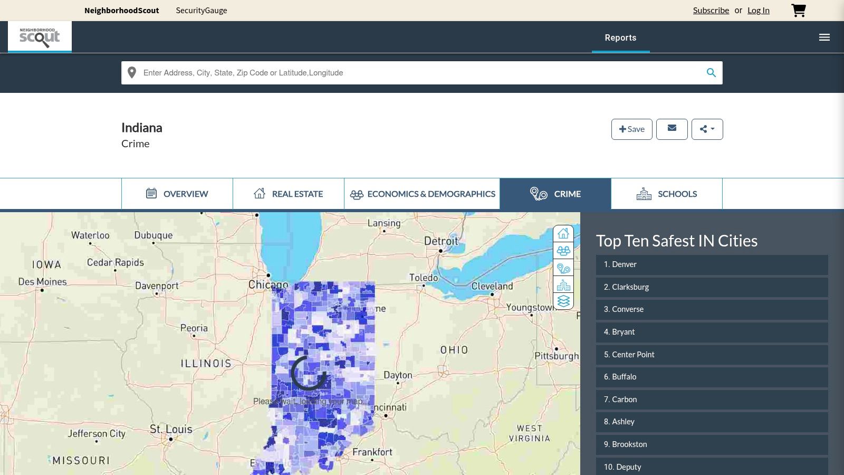This screenshot has width=844, height=475.
Task: Click the envelope email button
Action: 672,129
